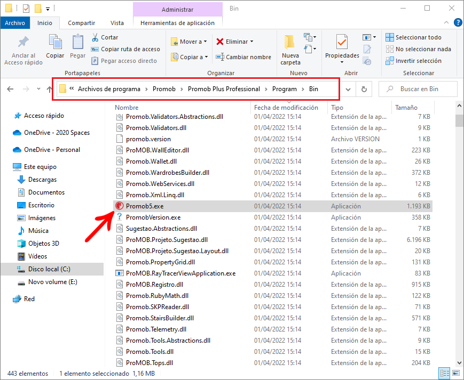Screen dimensions: 464x380
Task: Open Herramientas de aplicación tab
Action: tap(178, 23)
